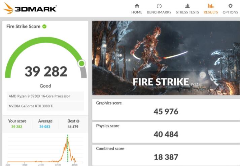Viewport: 240px width, 166px height.
Task: Select the Graphics score panel
Action: tap(166, 109)
